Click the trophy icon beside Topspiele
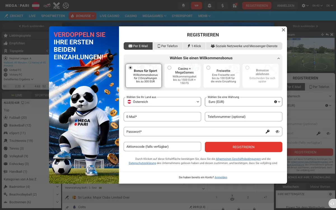Viewport: 336px width, 210px height. 6,51
